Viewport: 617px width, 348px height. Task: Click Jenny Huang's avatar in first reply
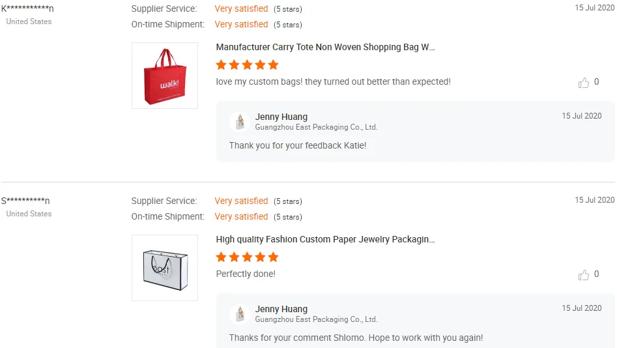point(240,122)
